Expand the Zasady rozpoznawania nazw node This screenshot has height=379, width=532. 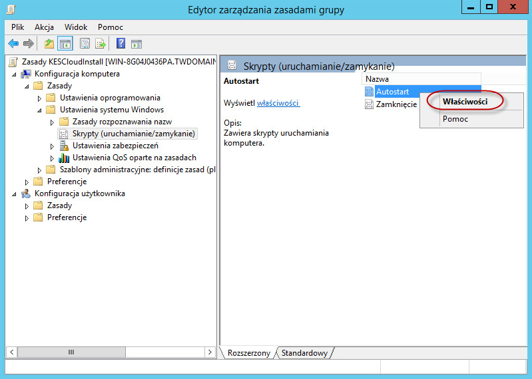click(52, 122)
